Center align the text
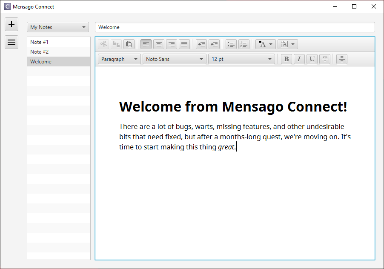The height and width of the screenshot is (269, 384). pos(159,44)
